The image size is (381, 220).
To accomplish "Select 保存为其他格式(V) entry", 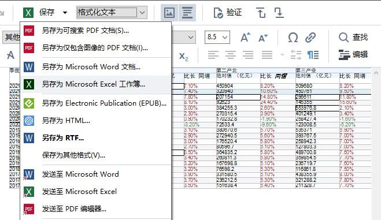I will click(x=96, y=155).
